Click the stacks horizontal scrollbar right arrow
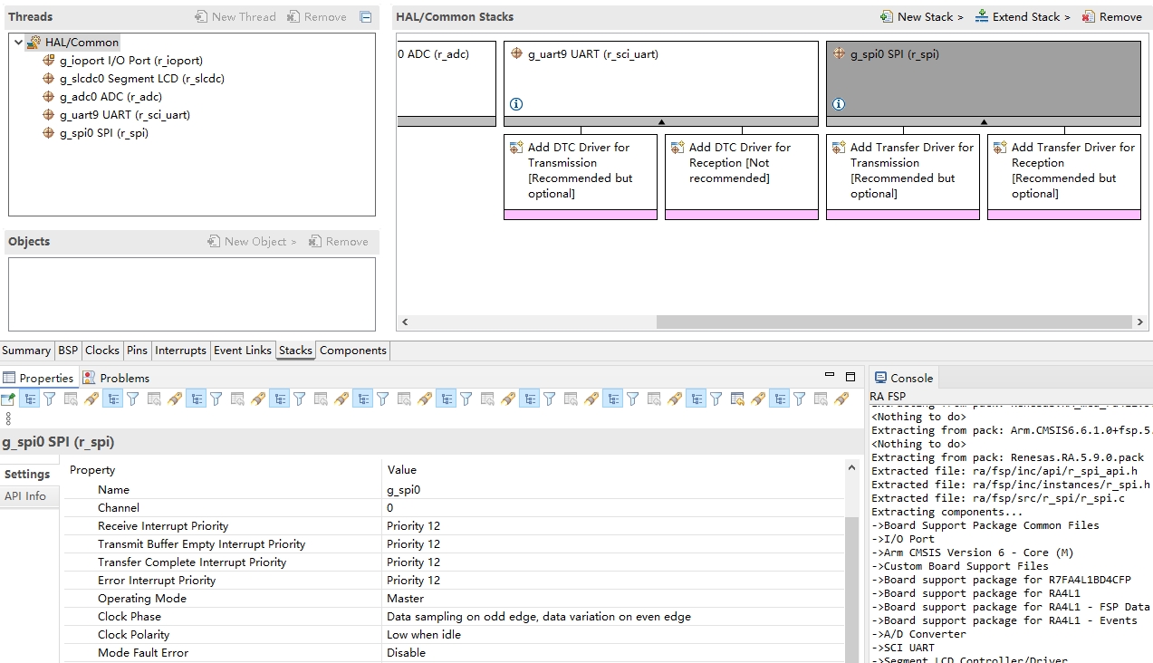Image resolution: width=1153 pixels, height=663 pixels. (1140, 322)
